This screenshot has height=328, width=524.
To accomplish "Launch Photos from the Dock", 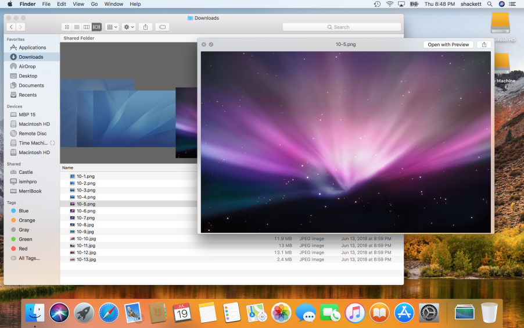I will coord(281,313).
